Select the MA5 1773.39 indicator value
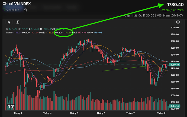This screenshot has width=187, height=117. pyautogui.click(x=82, y=32)
